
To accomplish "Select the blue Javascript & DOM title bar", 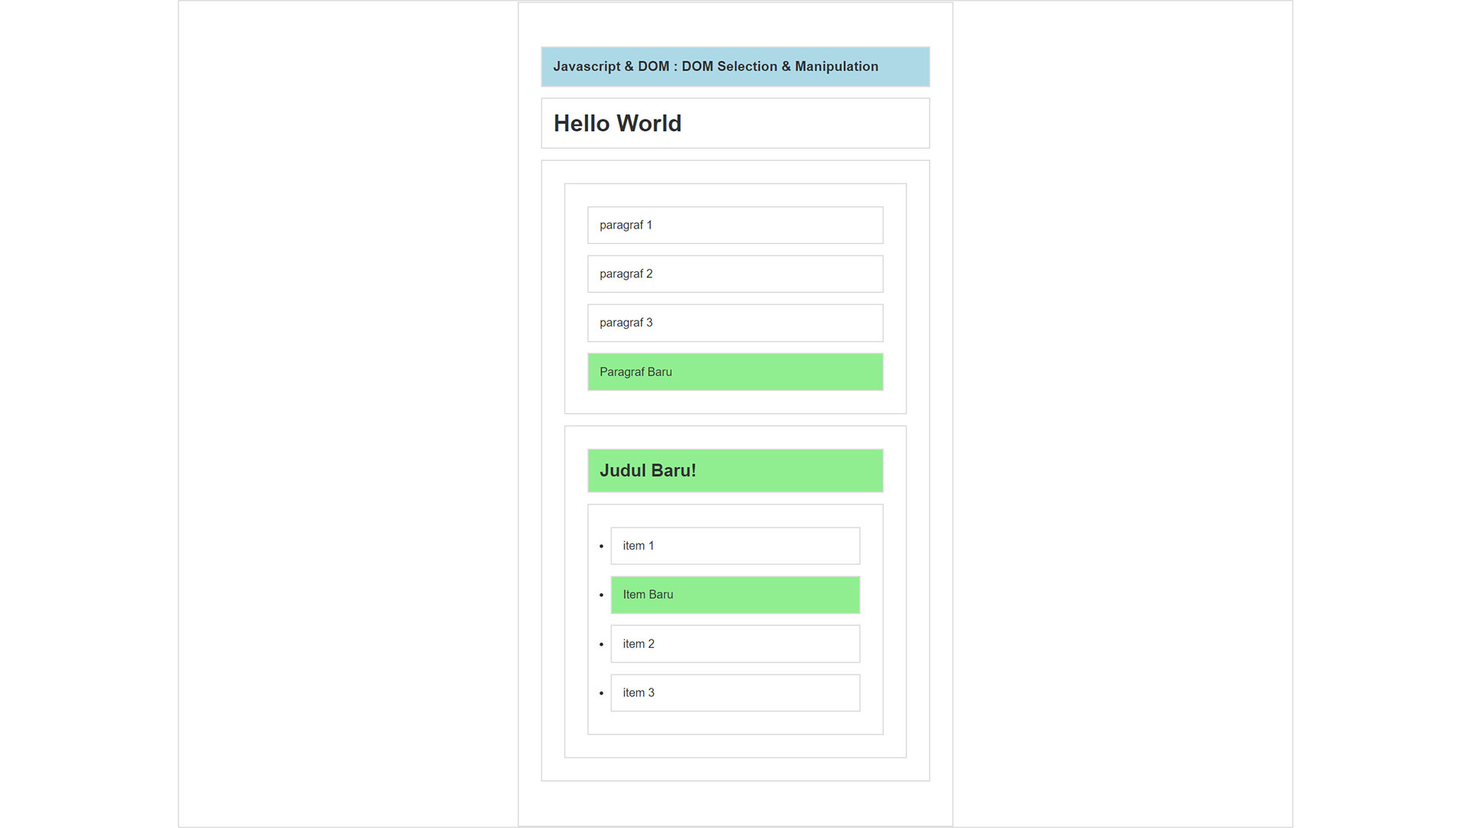I will [735, 67].
